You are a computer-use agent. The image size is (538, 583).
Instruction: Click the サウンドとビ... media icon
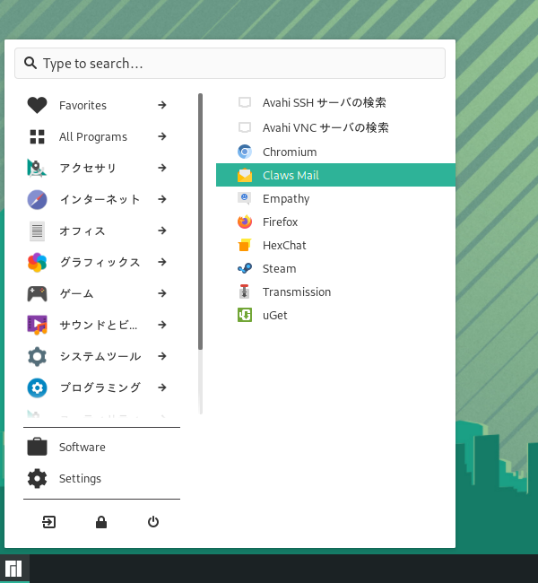pos(37,325)
